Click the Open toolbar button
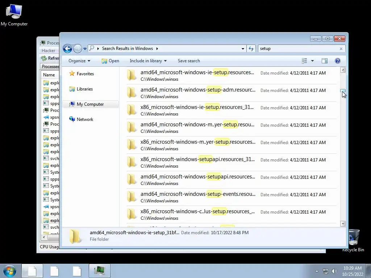The image size is (371, 278). click(110, 61)
